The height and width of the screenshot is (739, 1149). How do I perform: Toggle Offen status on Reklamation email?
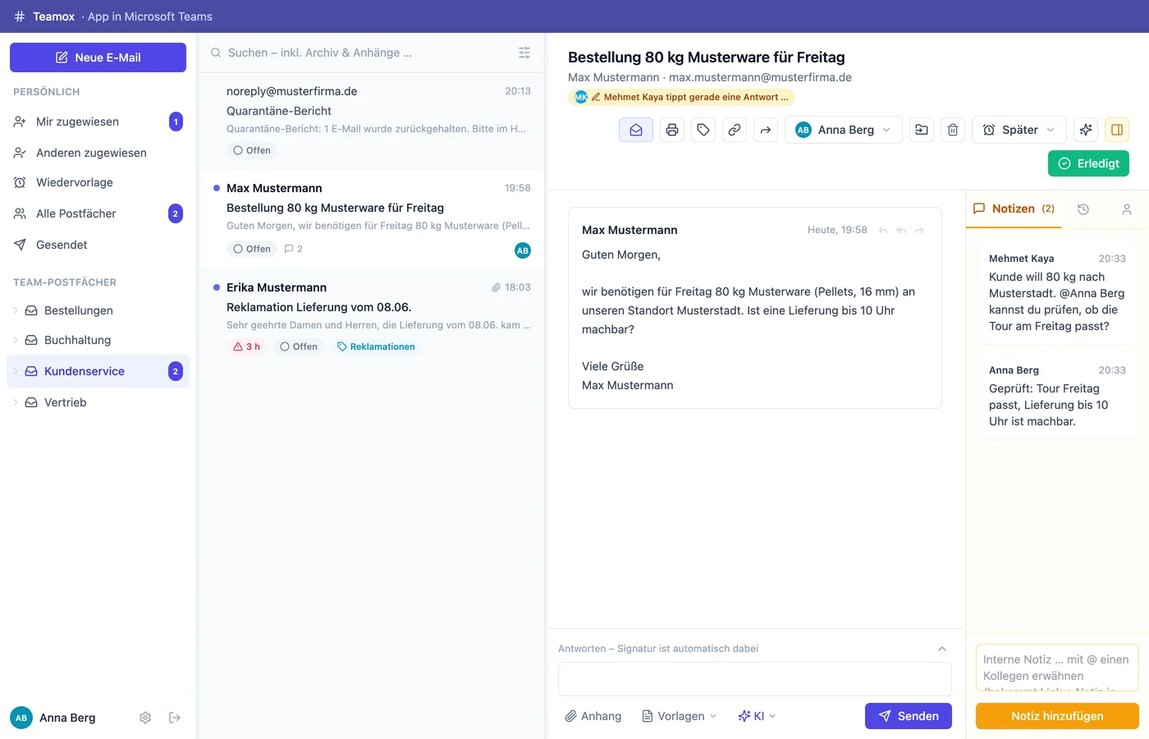pyautogui.click(x=299, y=347)
